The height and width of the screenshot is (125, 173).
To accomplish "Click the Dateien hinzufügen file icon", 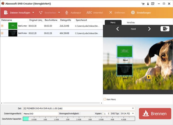I will [x=6, y=13].
